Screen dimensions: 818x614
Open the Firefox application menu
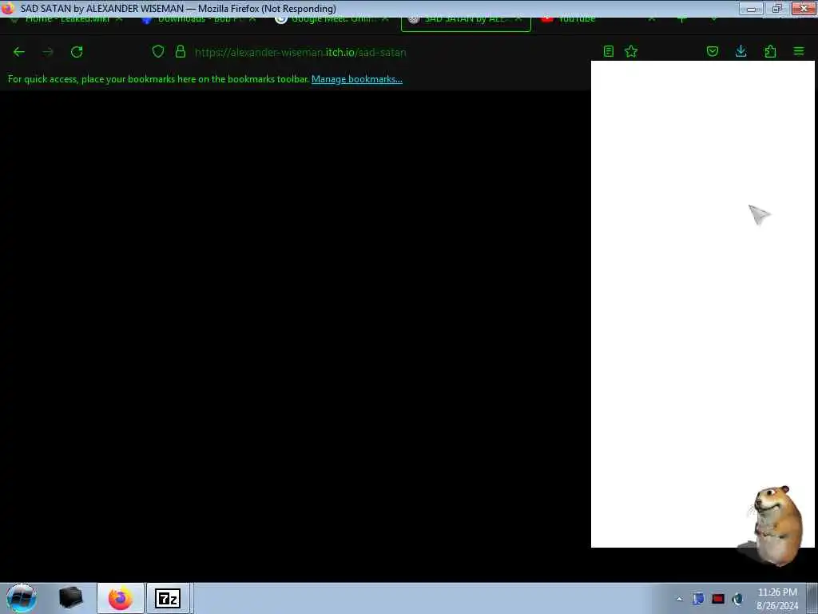(799, 51)
